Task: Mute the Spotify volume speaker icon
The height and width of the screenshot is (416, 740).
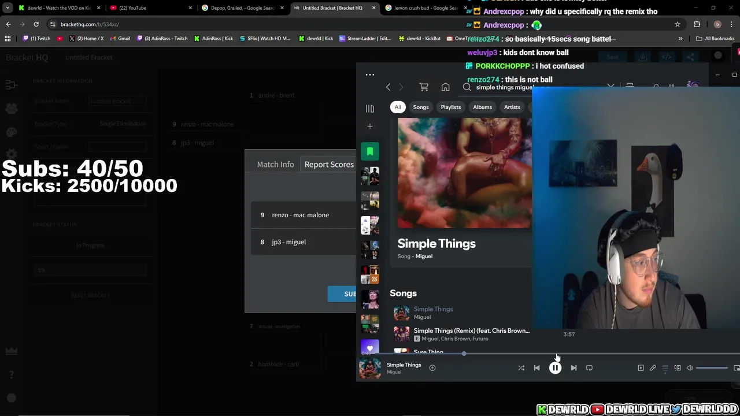Action: point(690,368)
